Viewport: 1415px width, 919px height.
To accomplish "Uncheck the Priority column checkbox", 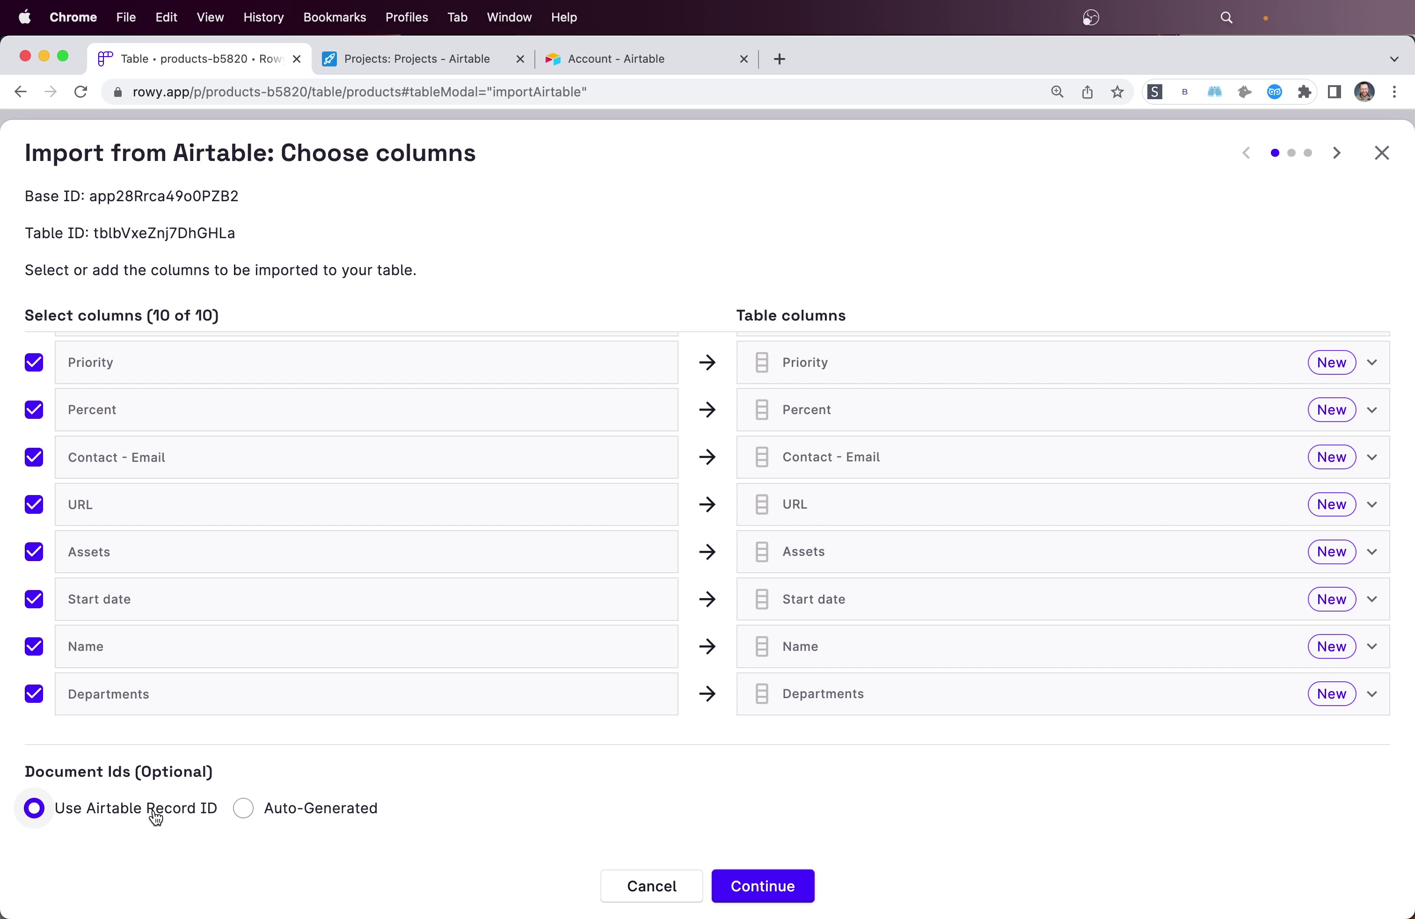I will pos(34,362).
